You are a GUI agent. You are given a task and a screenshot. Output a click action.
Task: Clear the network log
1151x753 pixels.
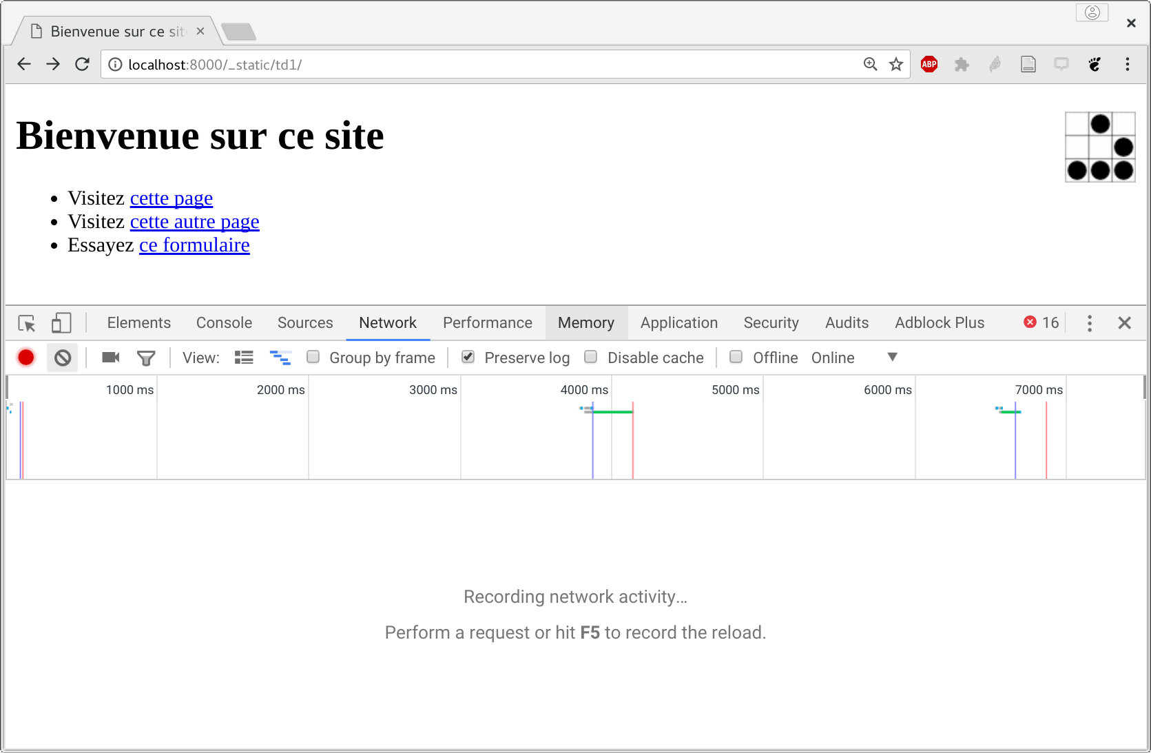pos(63,358)
